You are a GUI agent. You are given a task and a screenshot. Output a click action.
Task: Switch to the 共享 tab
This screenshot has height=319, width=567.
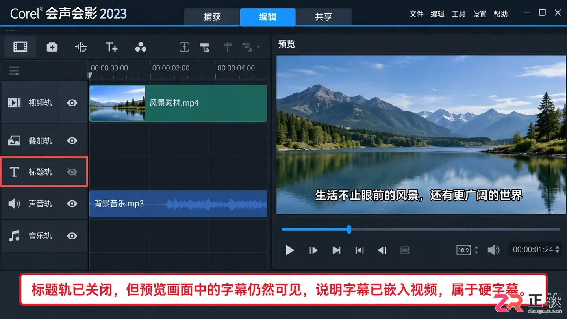[x=324, y=17]
